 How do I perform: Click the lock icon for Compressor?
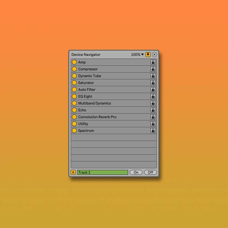pyautogui.click(x=153, y=69)
